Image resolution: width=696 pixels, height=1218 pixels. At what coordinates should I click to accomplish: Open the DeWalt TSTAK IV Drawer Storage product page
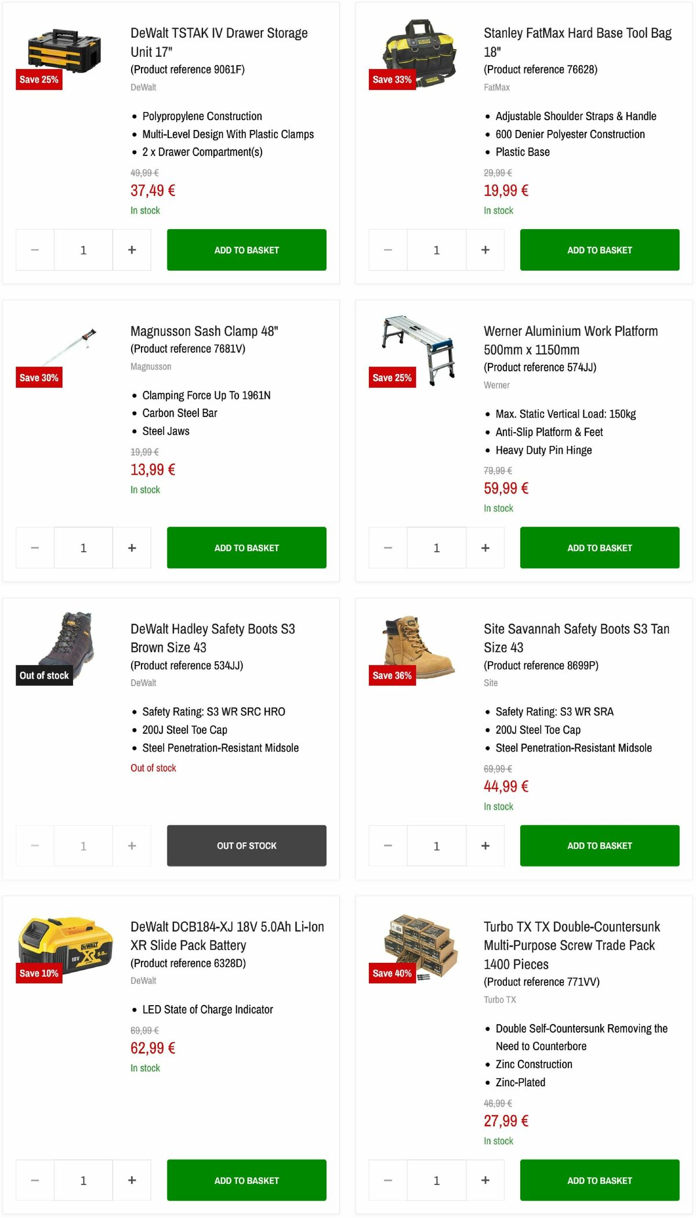click(218, 42)
